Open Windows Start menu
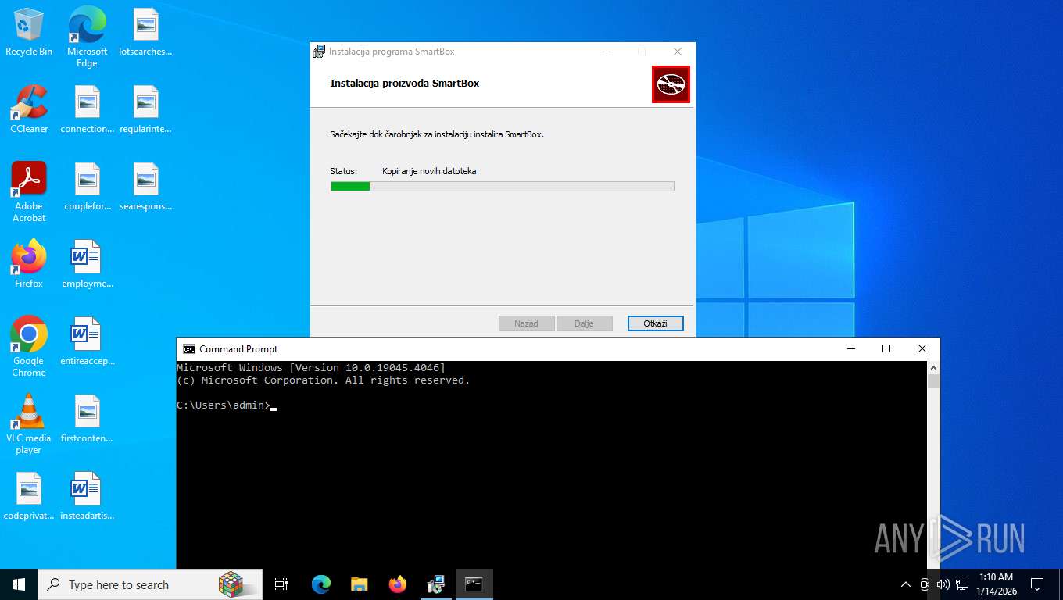The width and height of the screenshot is (1063, 600). (19, 584)
